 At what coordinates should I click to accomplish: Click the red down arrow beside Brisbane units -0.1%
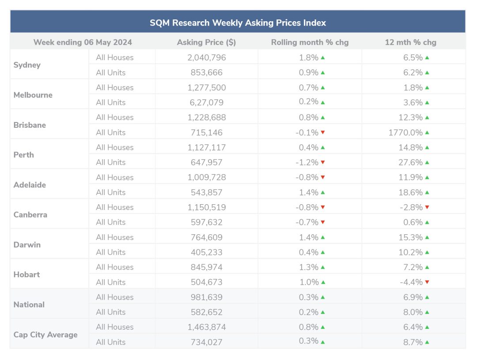coord(323,133)
